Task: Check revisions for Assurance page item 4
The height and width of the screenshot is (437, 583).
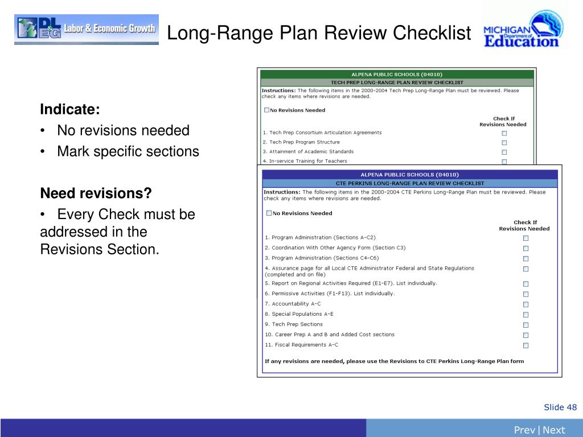Action: (525, 269)
